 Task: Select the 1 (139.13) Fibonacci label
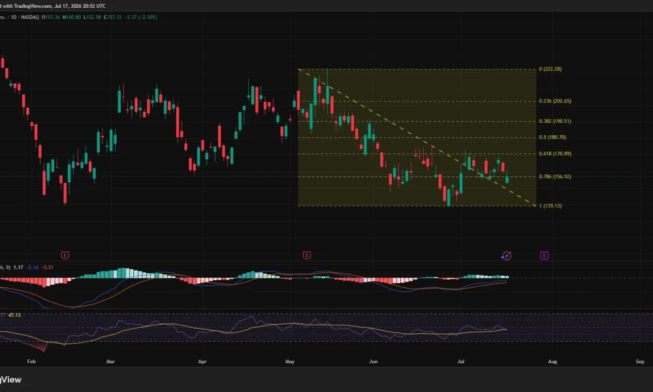pos(550,206)
